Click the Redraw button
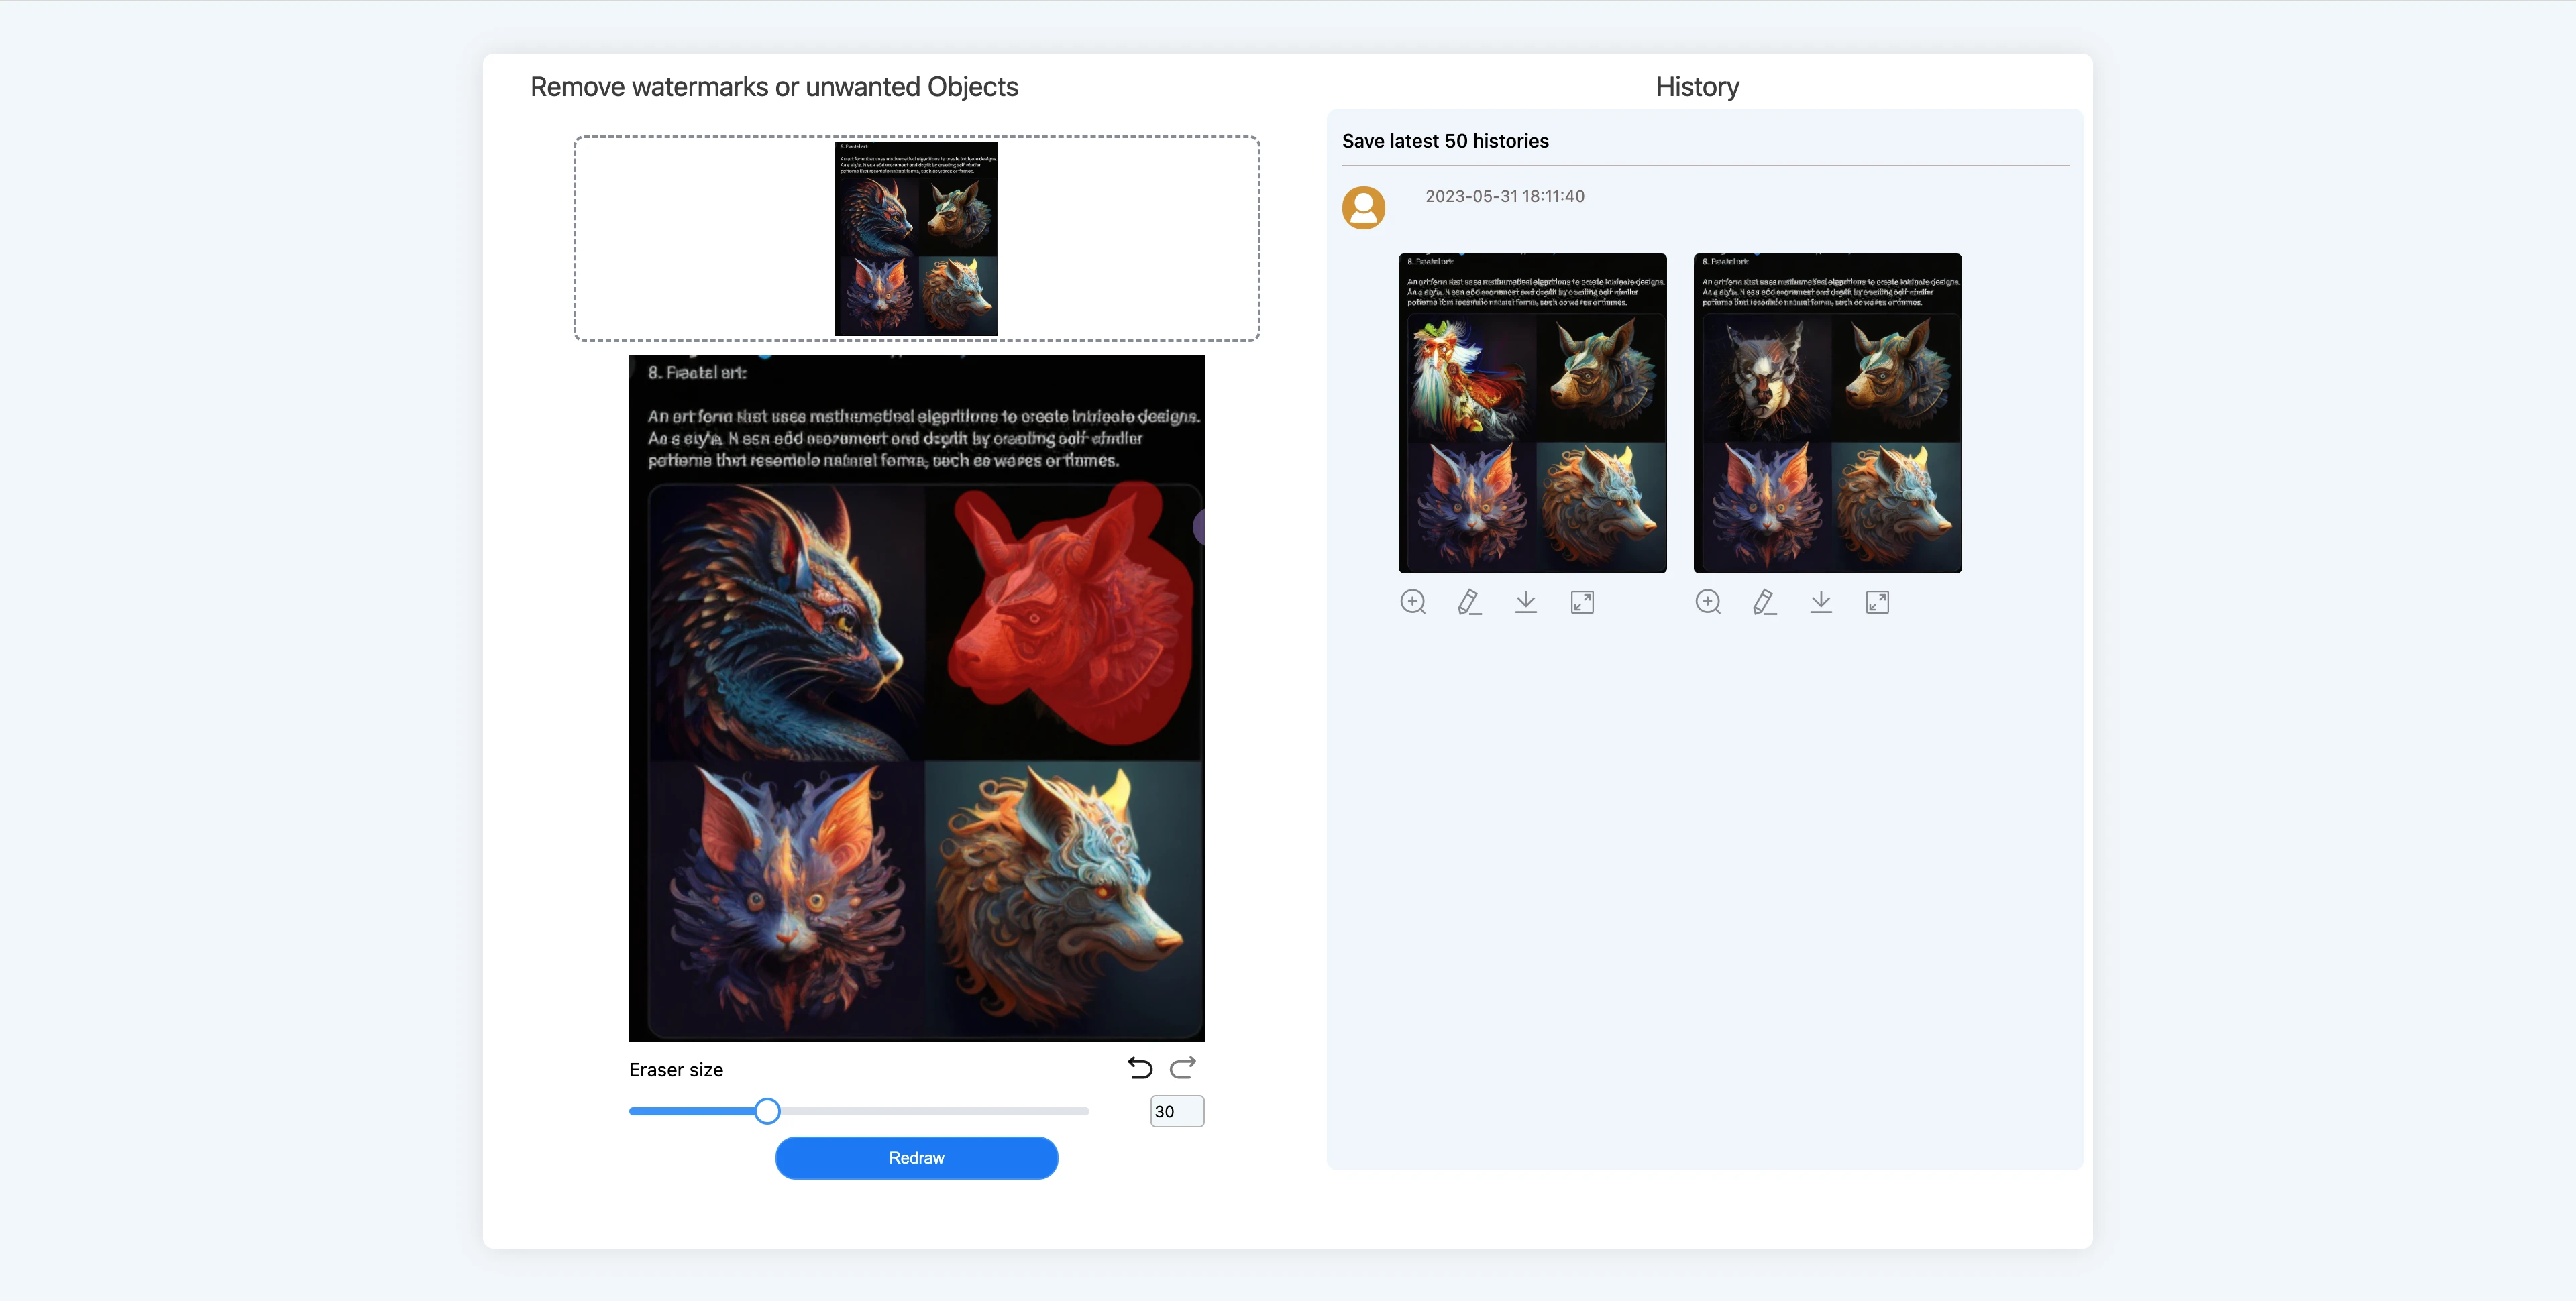 click(916, 1158)
